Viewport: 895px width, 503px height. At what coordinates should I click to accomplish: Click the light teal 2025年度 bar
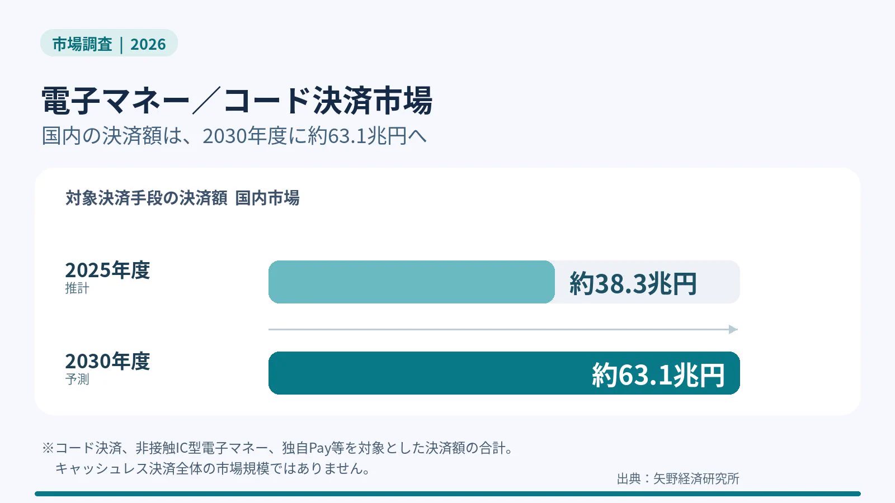coord(412,282)
